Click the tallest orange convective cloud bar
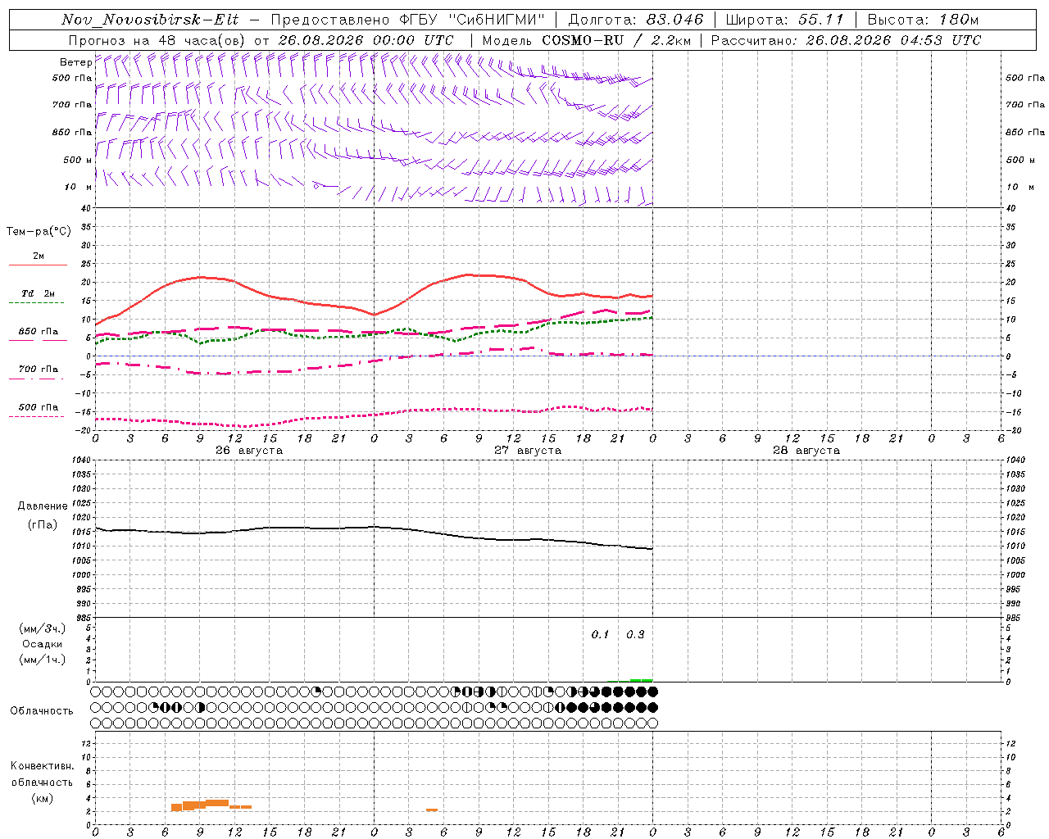 coord(217,803)
